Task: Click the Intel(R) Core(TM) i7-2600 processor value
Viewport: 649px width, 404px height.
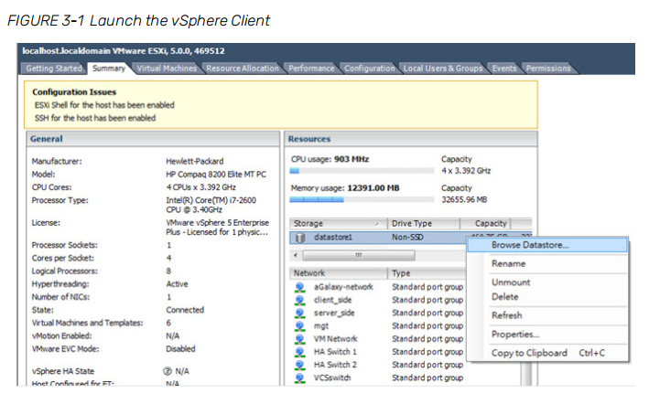Action: point(211,206)
